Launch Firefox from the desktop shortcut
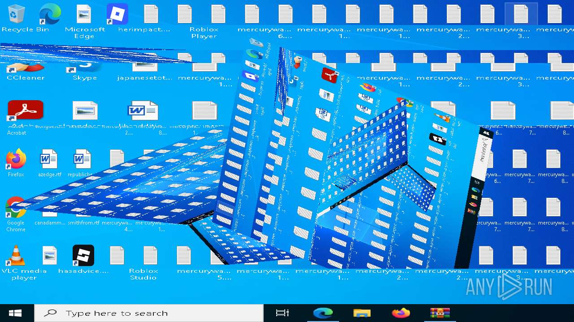 16,159
